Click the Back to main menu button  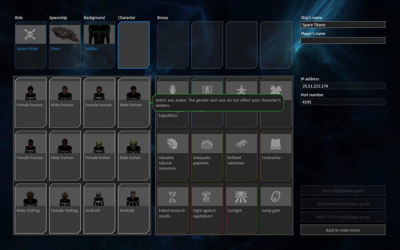(x=343, y=230)
